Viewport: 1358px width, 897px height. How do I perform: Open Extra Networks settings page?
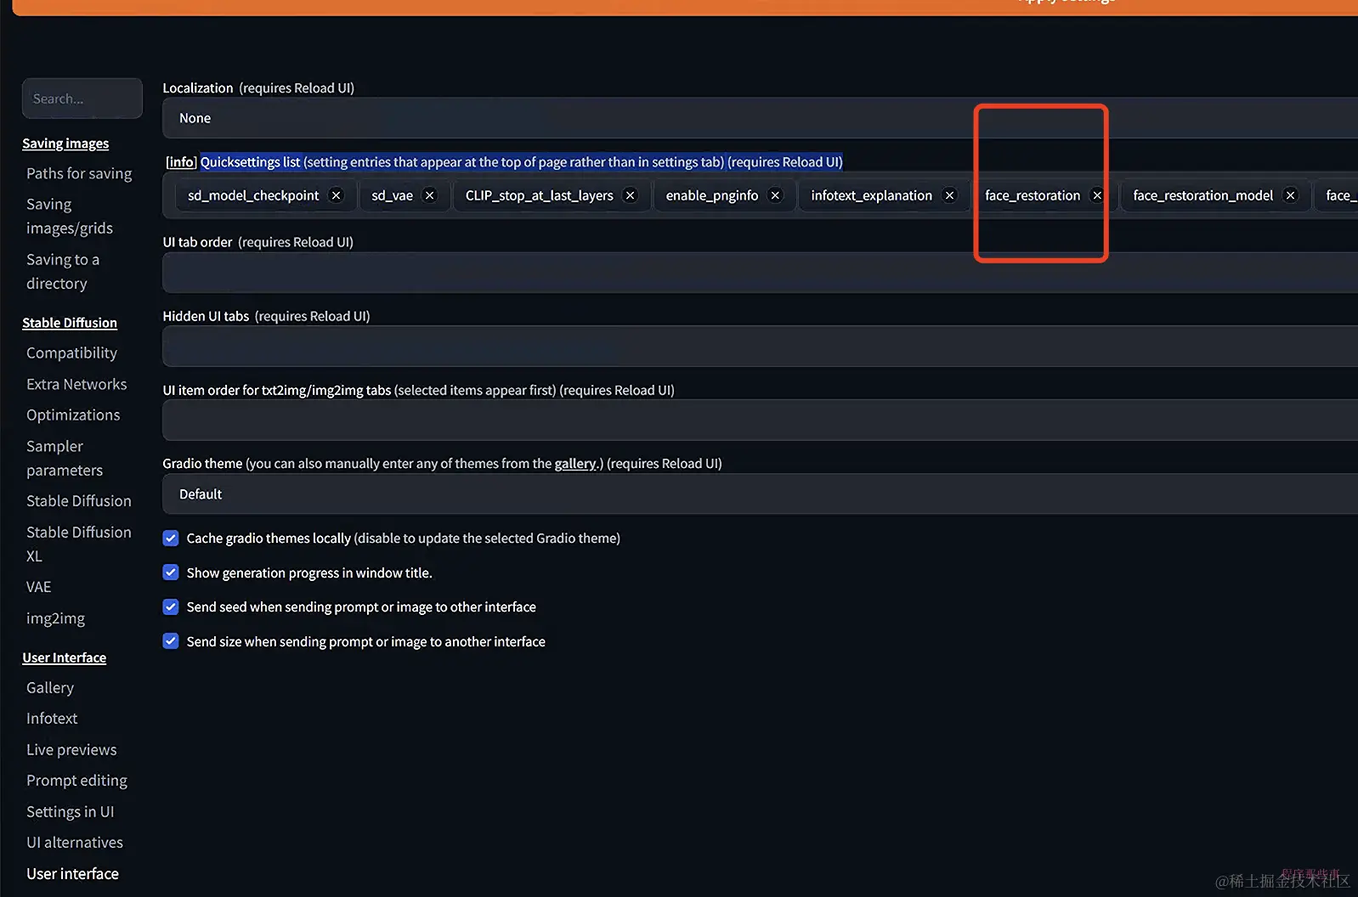pos(76,384)
